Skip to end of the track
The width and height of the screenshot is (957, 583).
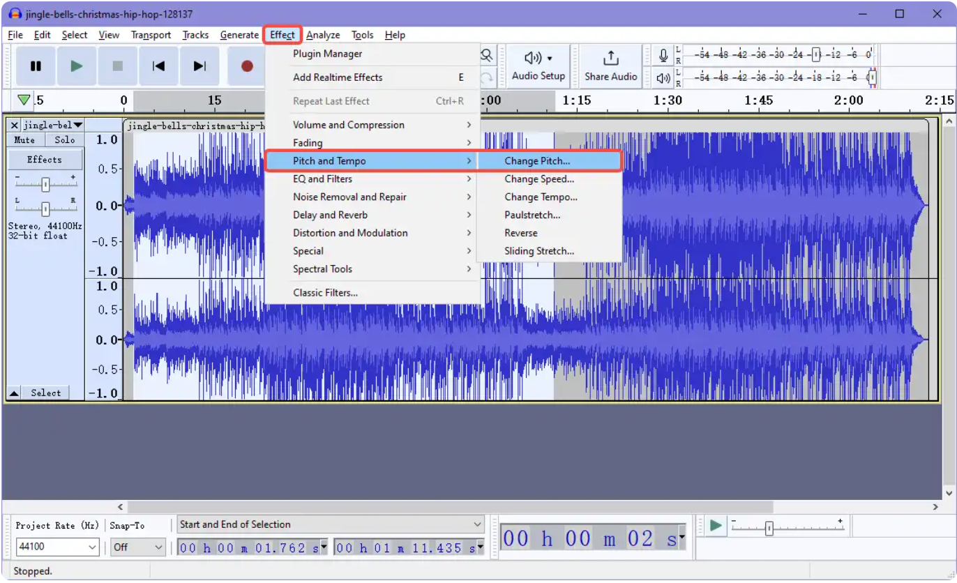pos(200,66)
